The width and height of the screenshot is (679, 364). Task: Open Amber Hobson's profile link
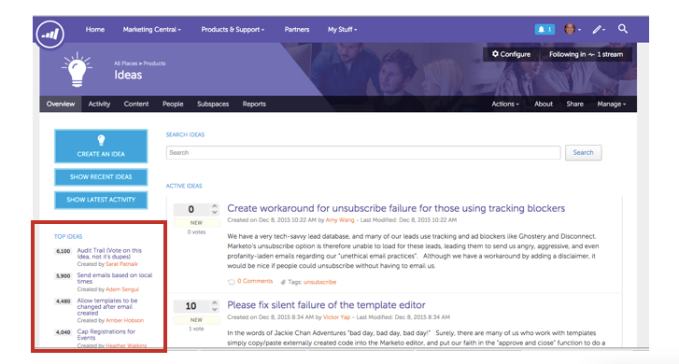tap(125, 321)
